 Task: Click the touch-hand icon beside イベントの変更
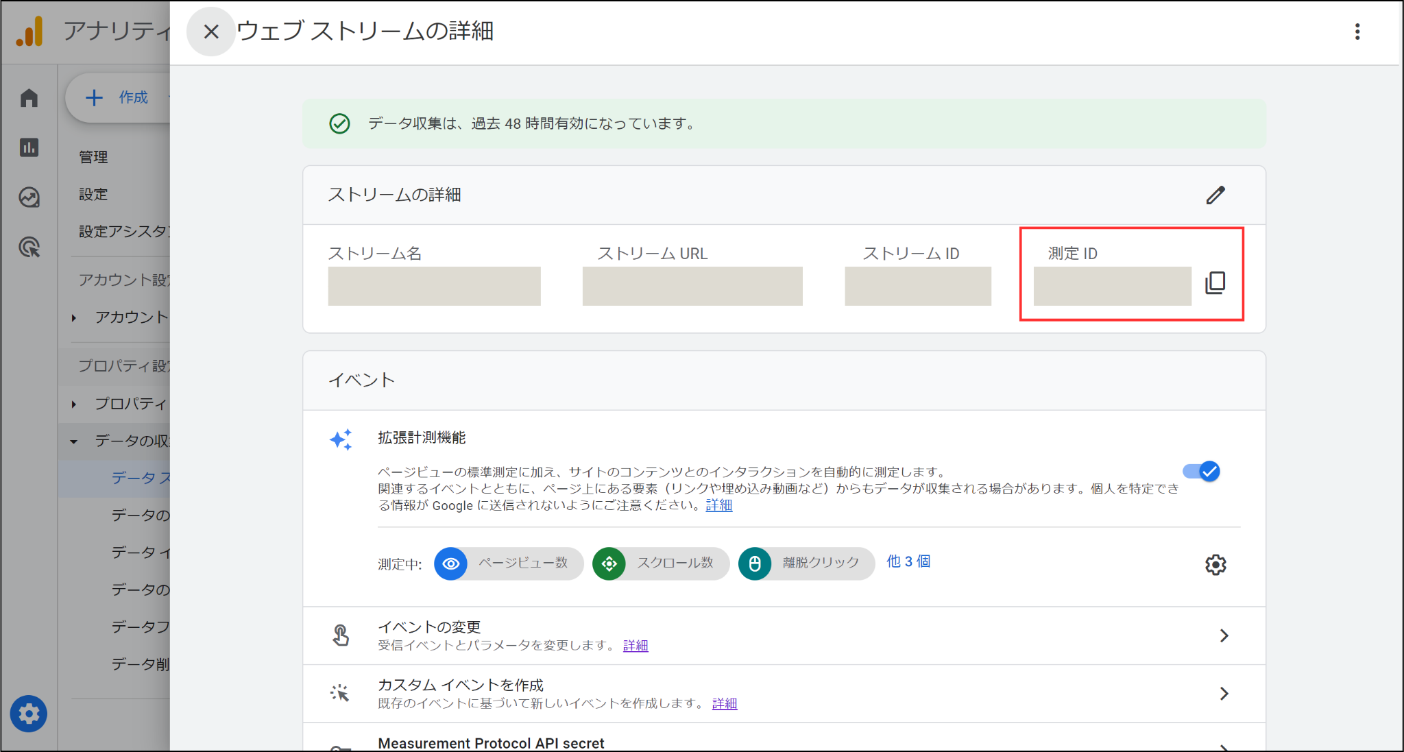341,635
